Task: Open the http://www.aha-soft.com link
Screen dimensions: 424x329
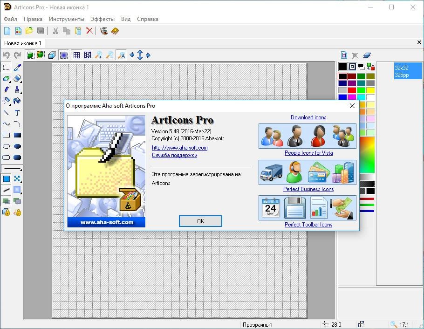Action: click(179, 148)
